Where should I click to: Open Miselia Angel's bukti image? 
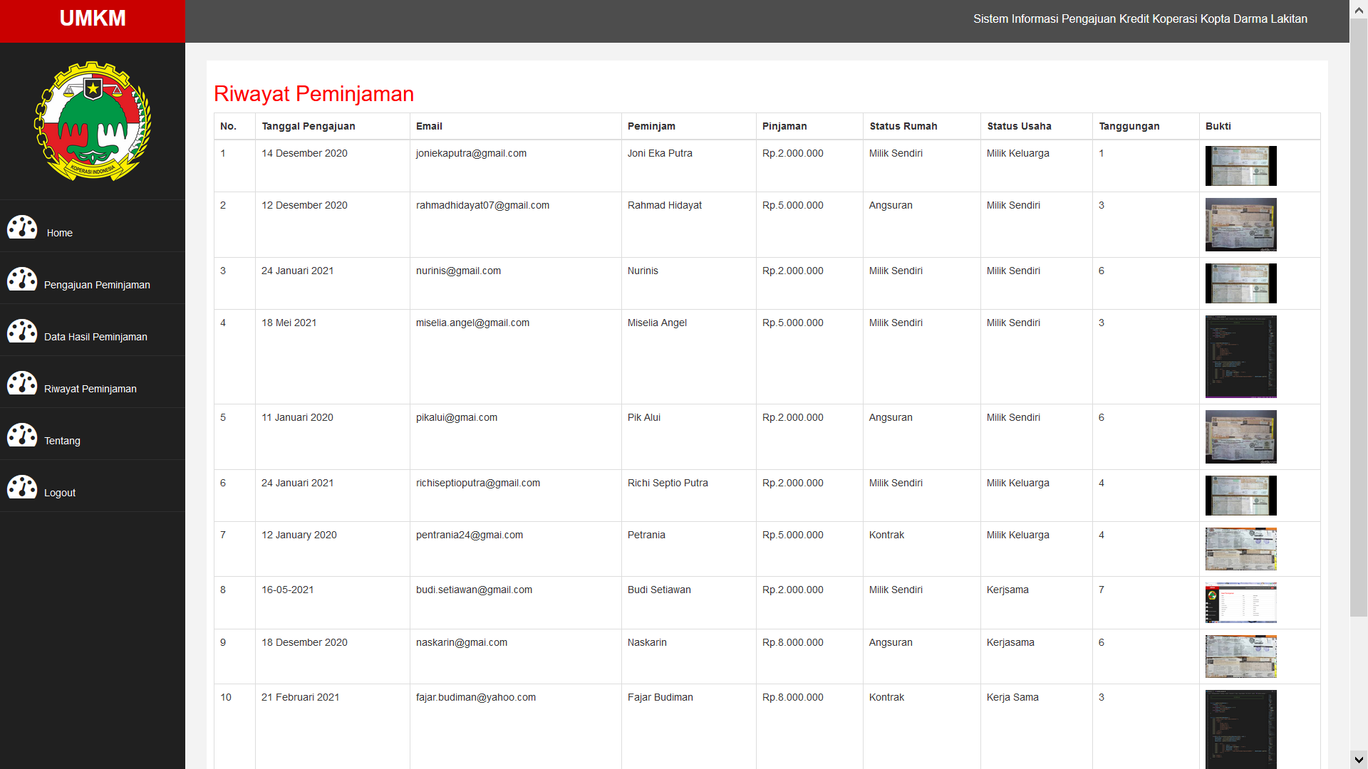click(1240, 357)
